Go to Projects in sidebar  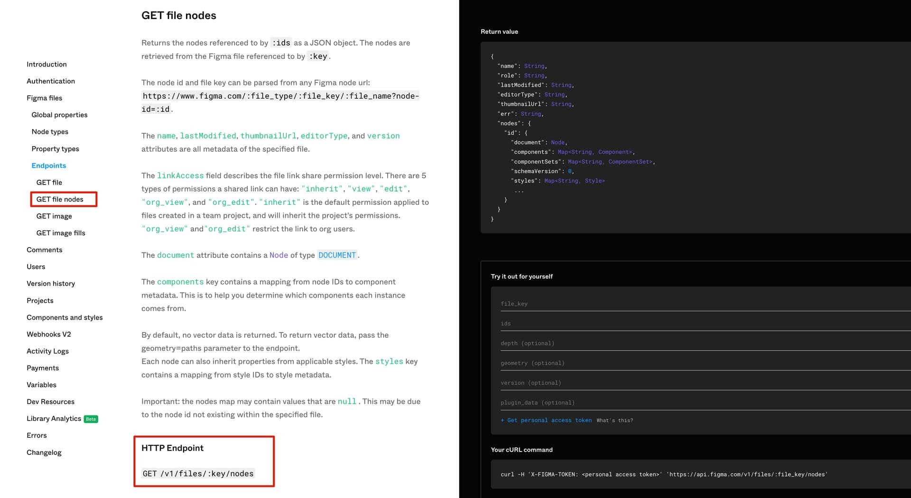pos(40,300)
